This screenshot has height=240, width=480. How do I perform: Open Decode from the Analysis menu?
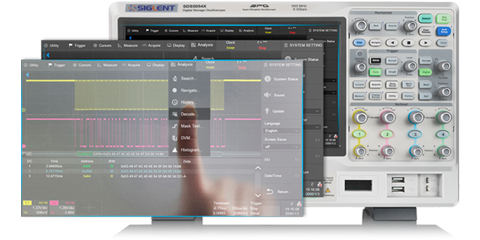point(189,114)
